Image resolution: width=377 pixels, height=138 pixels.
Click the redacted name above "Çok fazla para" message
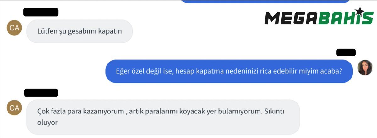point(41,93)
